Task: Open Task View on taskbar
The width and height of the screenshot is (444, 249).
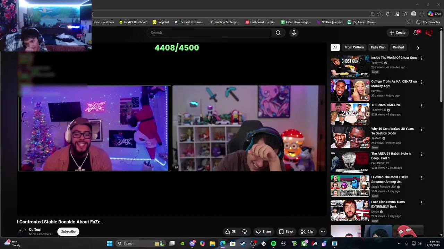Action: click(172, 243)
